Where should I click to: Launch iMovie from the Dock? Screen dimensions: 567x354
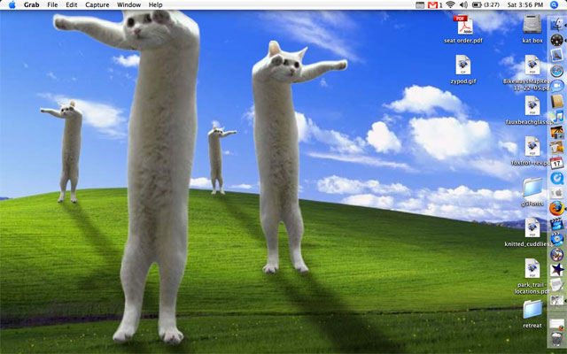pos(557,224)
